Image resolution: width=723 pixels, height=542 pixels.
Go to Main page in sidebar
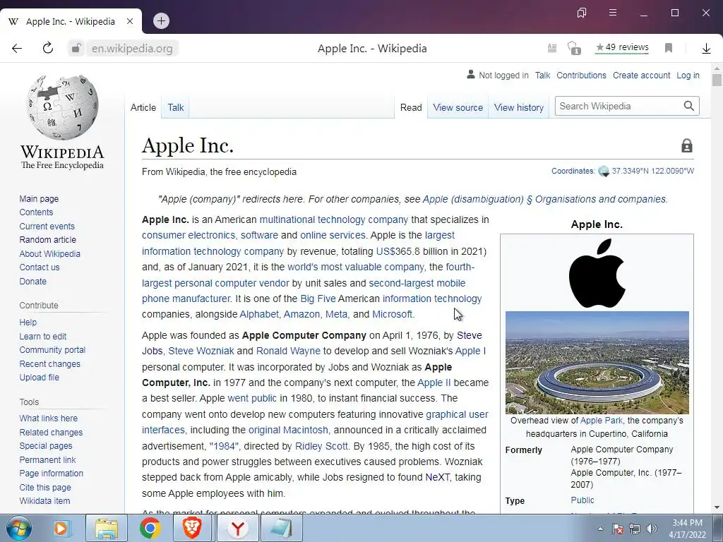[39, 198]
